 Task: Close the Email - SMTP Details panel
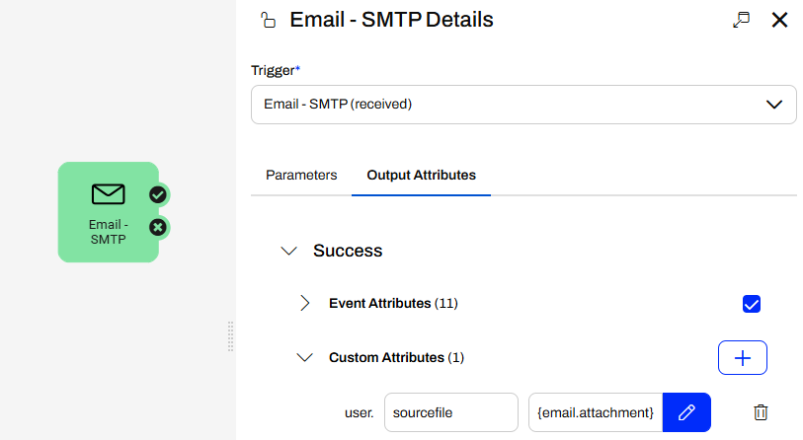pos(779,20)
